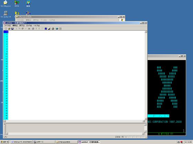193x144 pixels.
Task: Click inside the white code editor area
Action: point(76,75)
